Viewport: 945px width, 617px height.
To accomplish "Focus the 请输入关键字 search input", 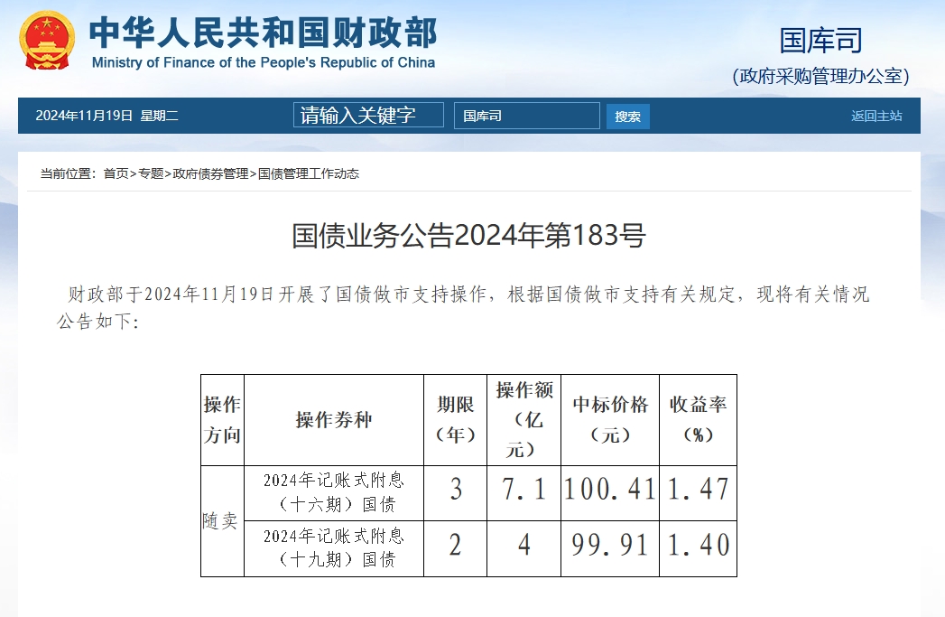I will click(x=369, y=116).
